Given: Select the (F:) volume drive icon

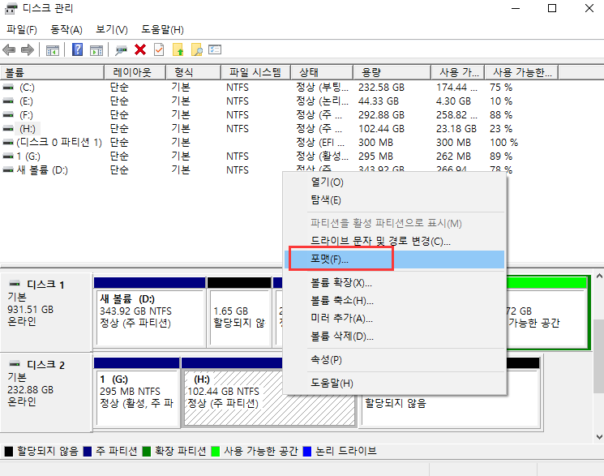Looking at the screenshot, I should coord(8,115).
